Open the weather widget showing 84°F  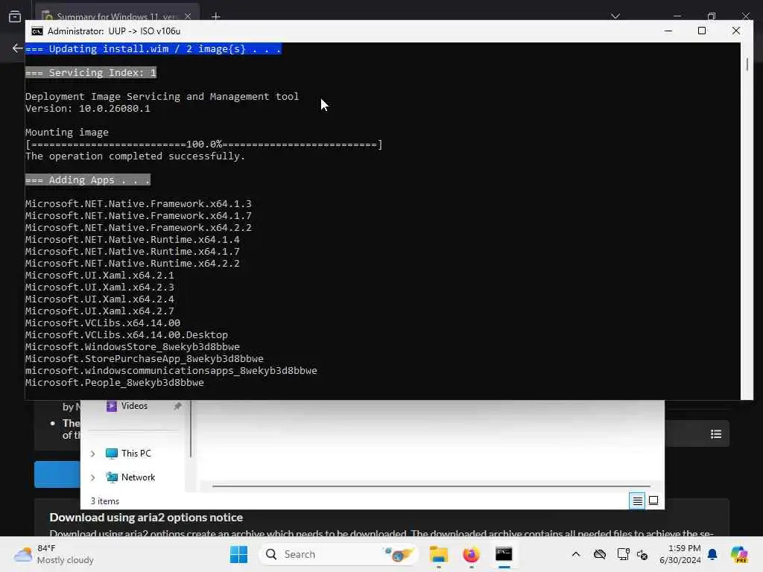[x=54, y=554]
